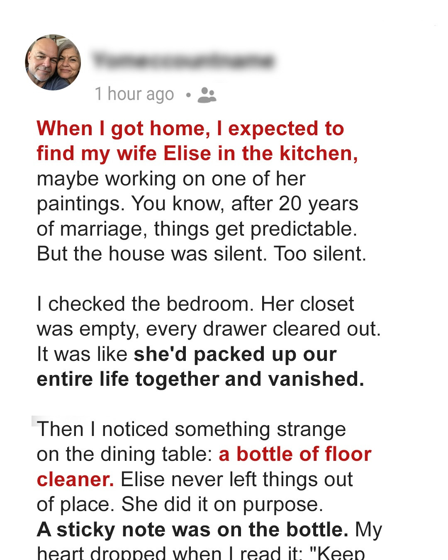
Task: Open the blurred account name link
Action: [183, 61]
